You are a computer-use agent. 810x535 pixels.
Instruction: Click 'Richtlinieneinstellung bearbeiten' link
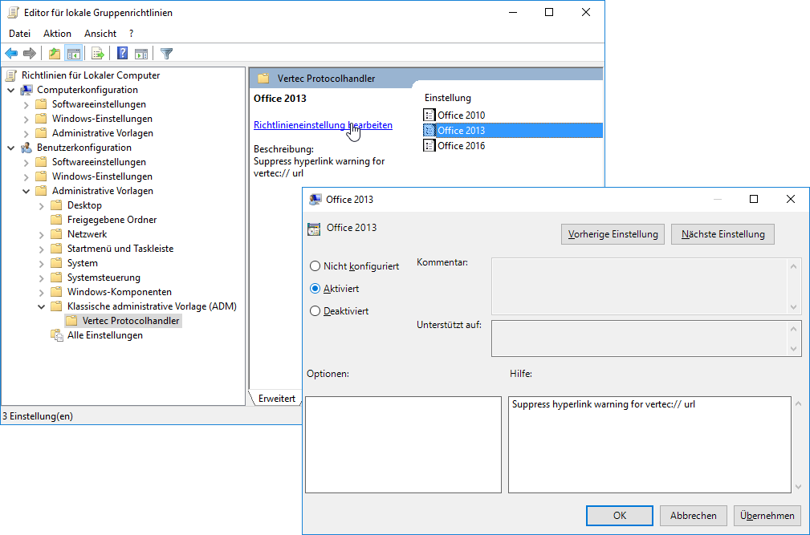click(323, 125)
